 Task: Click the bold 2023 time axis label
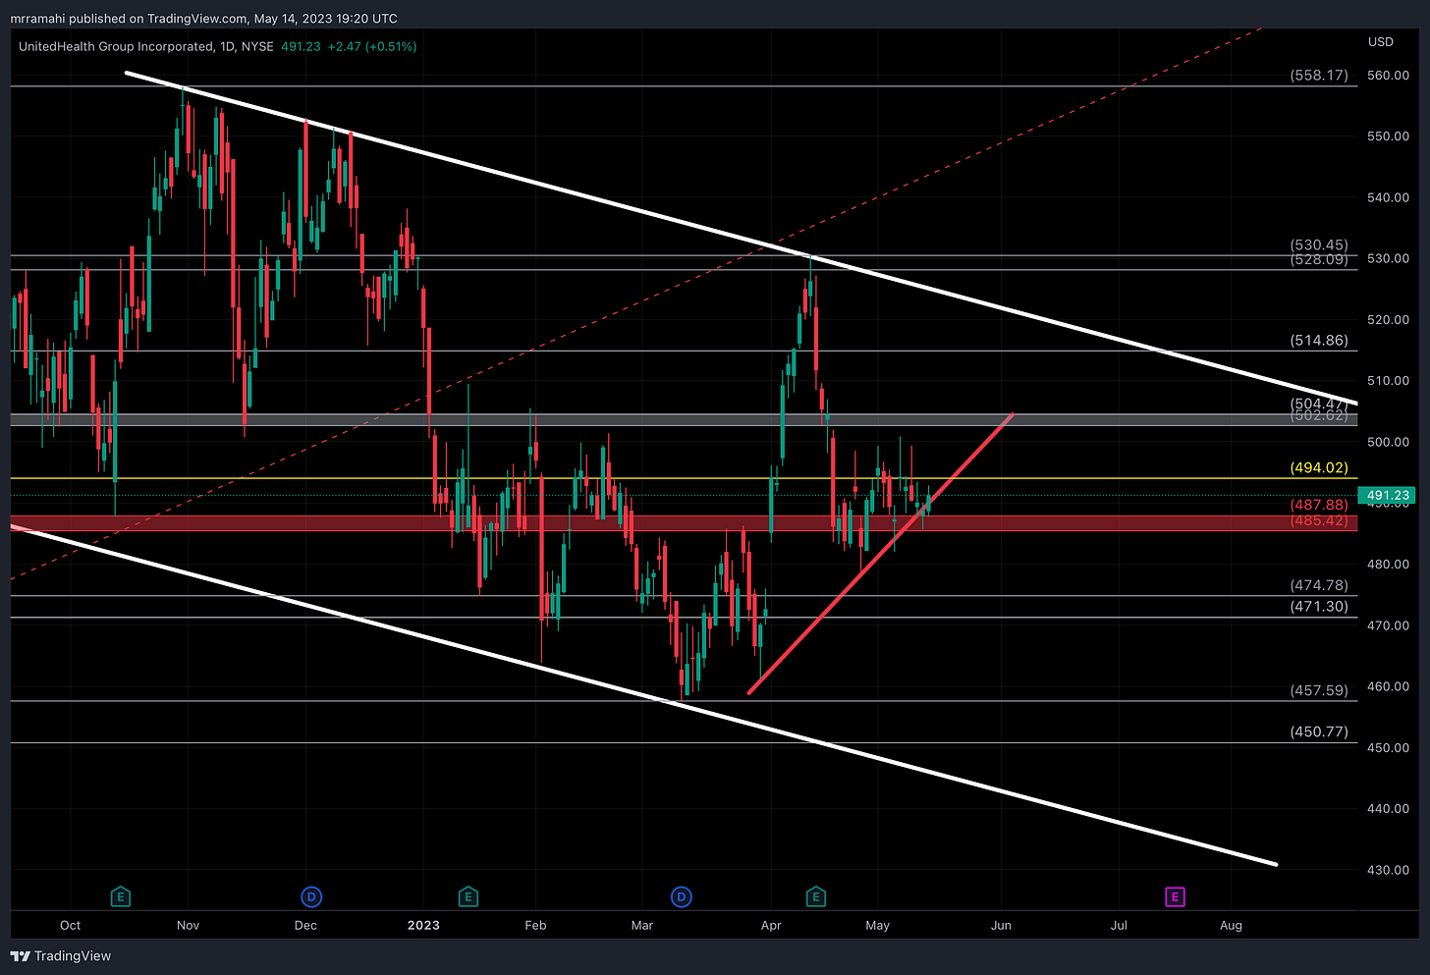point(423,925)
